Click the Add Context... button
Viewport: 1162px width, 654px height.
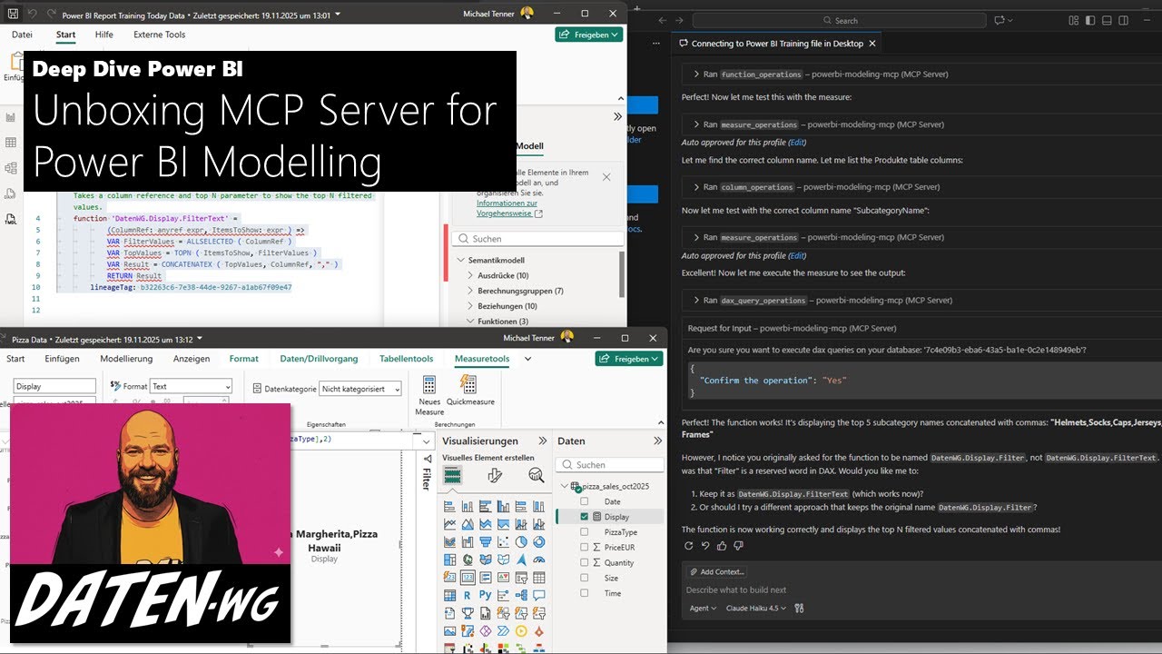(x=717, y=571)
